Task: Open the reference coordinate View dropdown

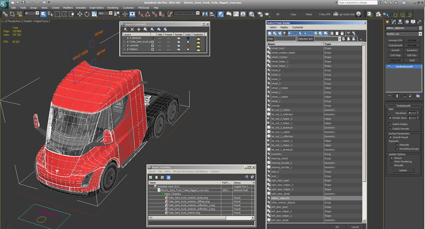Action: (x=111, y=13)
